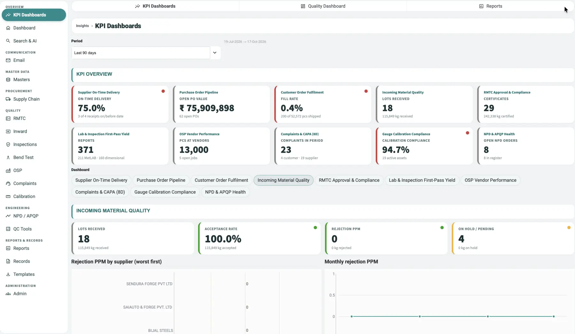Click the Inspections shield icon
Viewport: 575px width, 334px height.
8,145
